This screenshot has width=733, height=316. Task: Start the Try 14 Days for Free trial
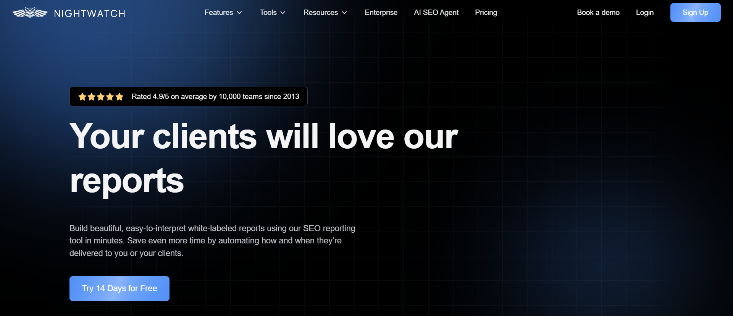click(119, 288)
